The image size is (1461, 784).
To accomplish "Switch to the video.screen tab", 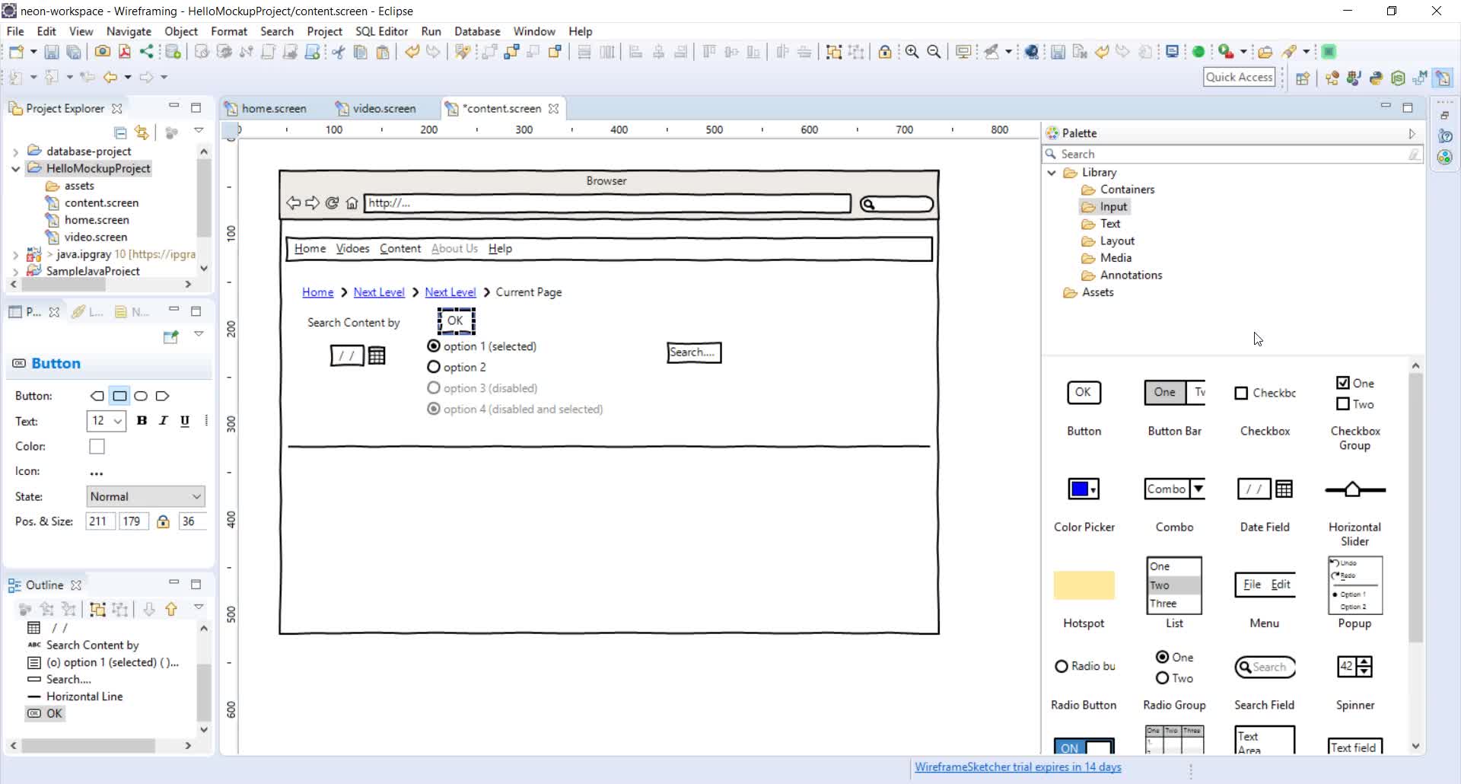I will (384, 108).
